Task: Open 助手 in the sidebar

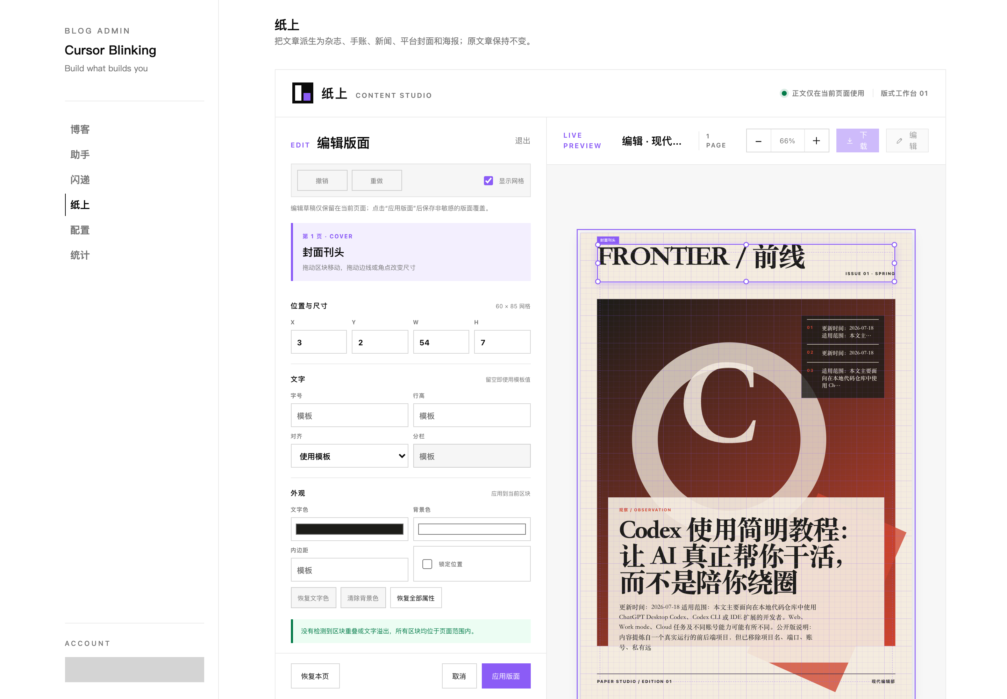Action: (80, 154)
